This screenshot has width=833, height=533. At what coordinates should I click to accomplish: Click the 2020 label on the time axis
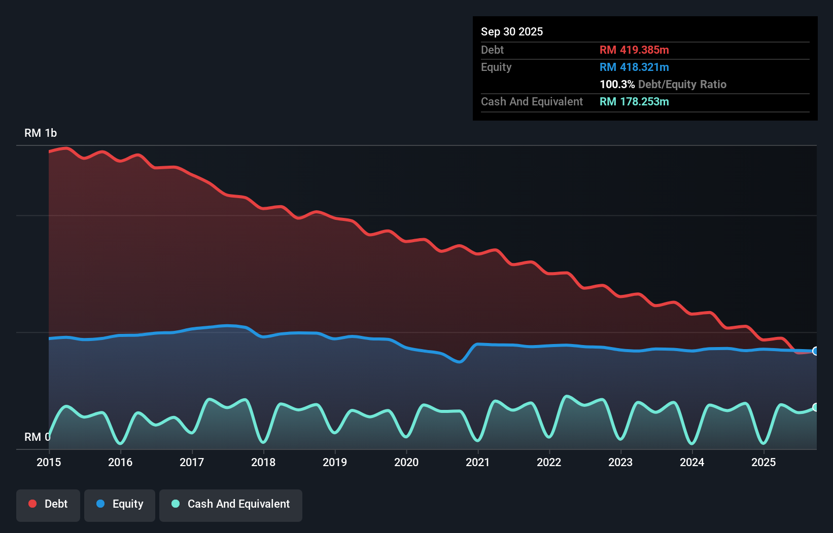pyautogui.click(x=406, y=462)
